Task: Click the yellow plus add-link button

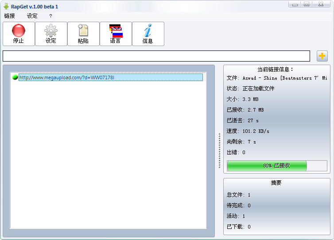Action: click(x=322, y=56)
